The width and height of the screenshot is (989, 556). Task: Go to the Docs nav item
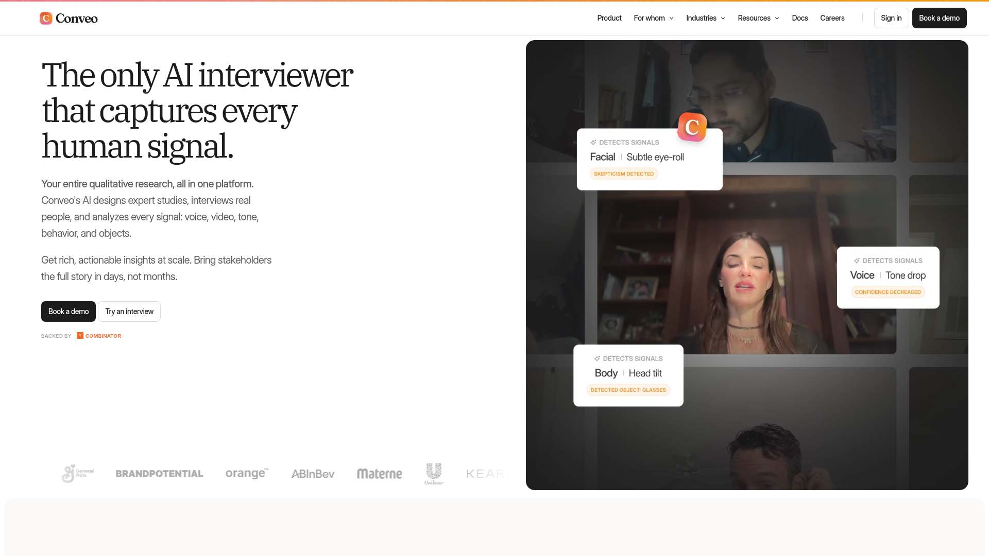[x=799, y=18]
